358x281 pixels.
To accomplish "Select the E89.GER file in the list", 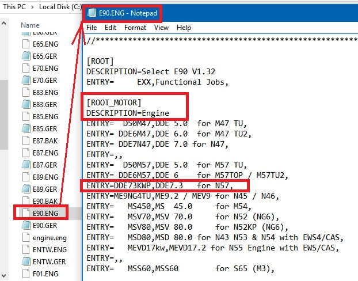I will click(45, 189).
